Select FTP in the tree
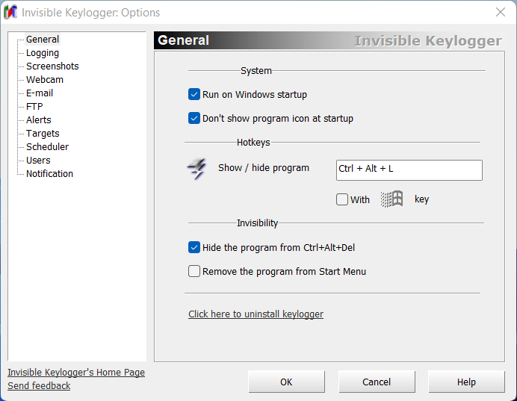This screenshot has height=401, width=517. click(34, 107)
